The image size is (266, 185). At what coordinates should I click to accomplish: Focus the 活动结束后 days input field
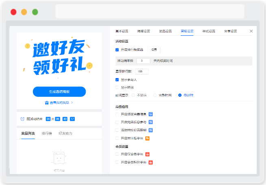coord(143,61)
